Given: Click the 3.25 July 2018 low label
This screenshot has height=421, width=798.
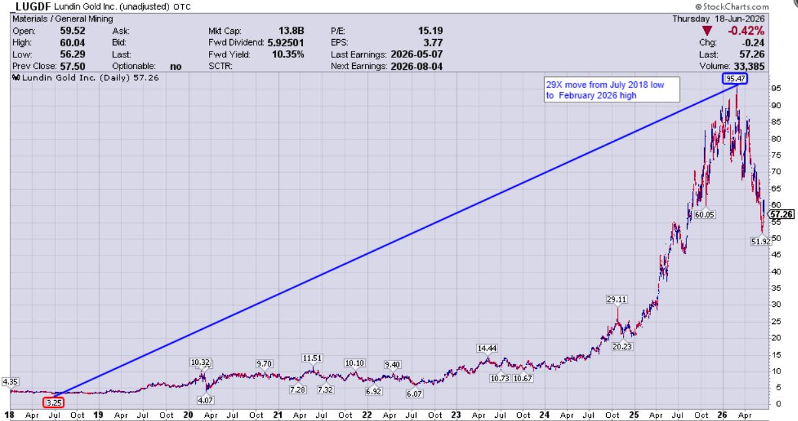Looking at the screenshot, I should tap(54, 402).
